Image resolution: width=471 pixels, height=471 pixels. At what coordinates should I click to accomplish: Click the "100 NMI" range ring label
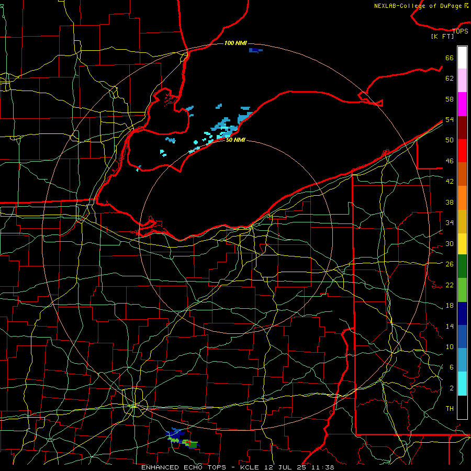[235, 43]
